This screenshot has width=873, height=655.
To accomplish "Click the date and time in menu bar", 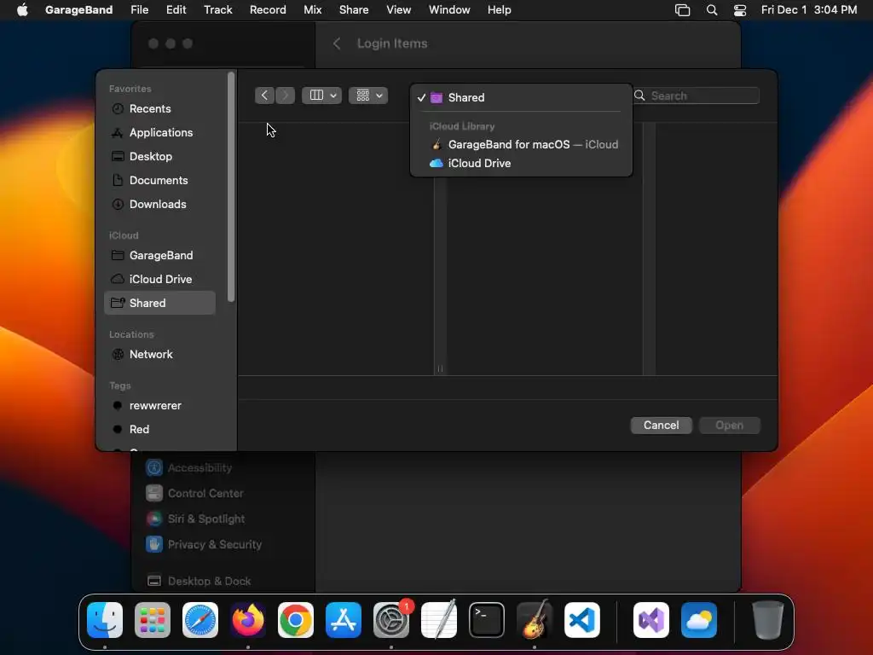I will 808,9.
